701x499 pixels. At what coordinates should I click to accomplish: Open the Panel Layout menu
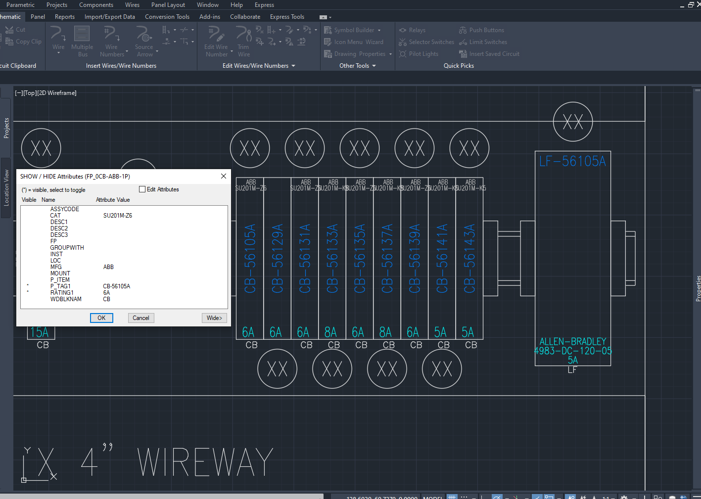pyautogui.click(x=168, y=5)
